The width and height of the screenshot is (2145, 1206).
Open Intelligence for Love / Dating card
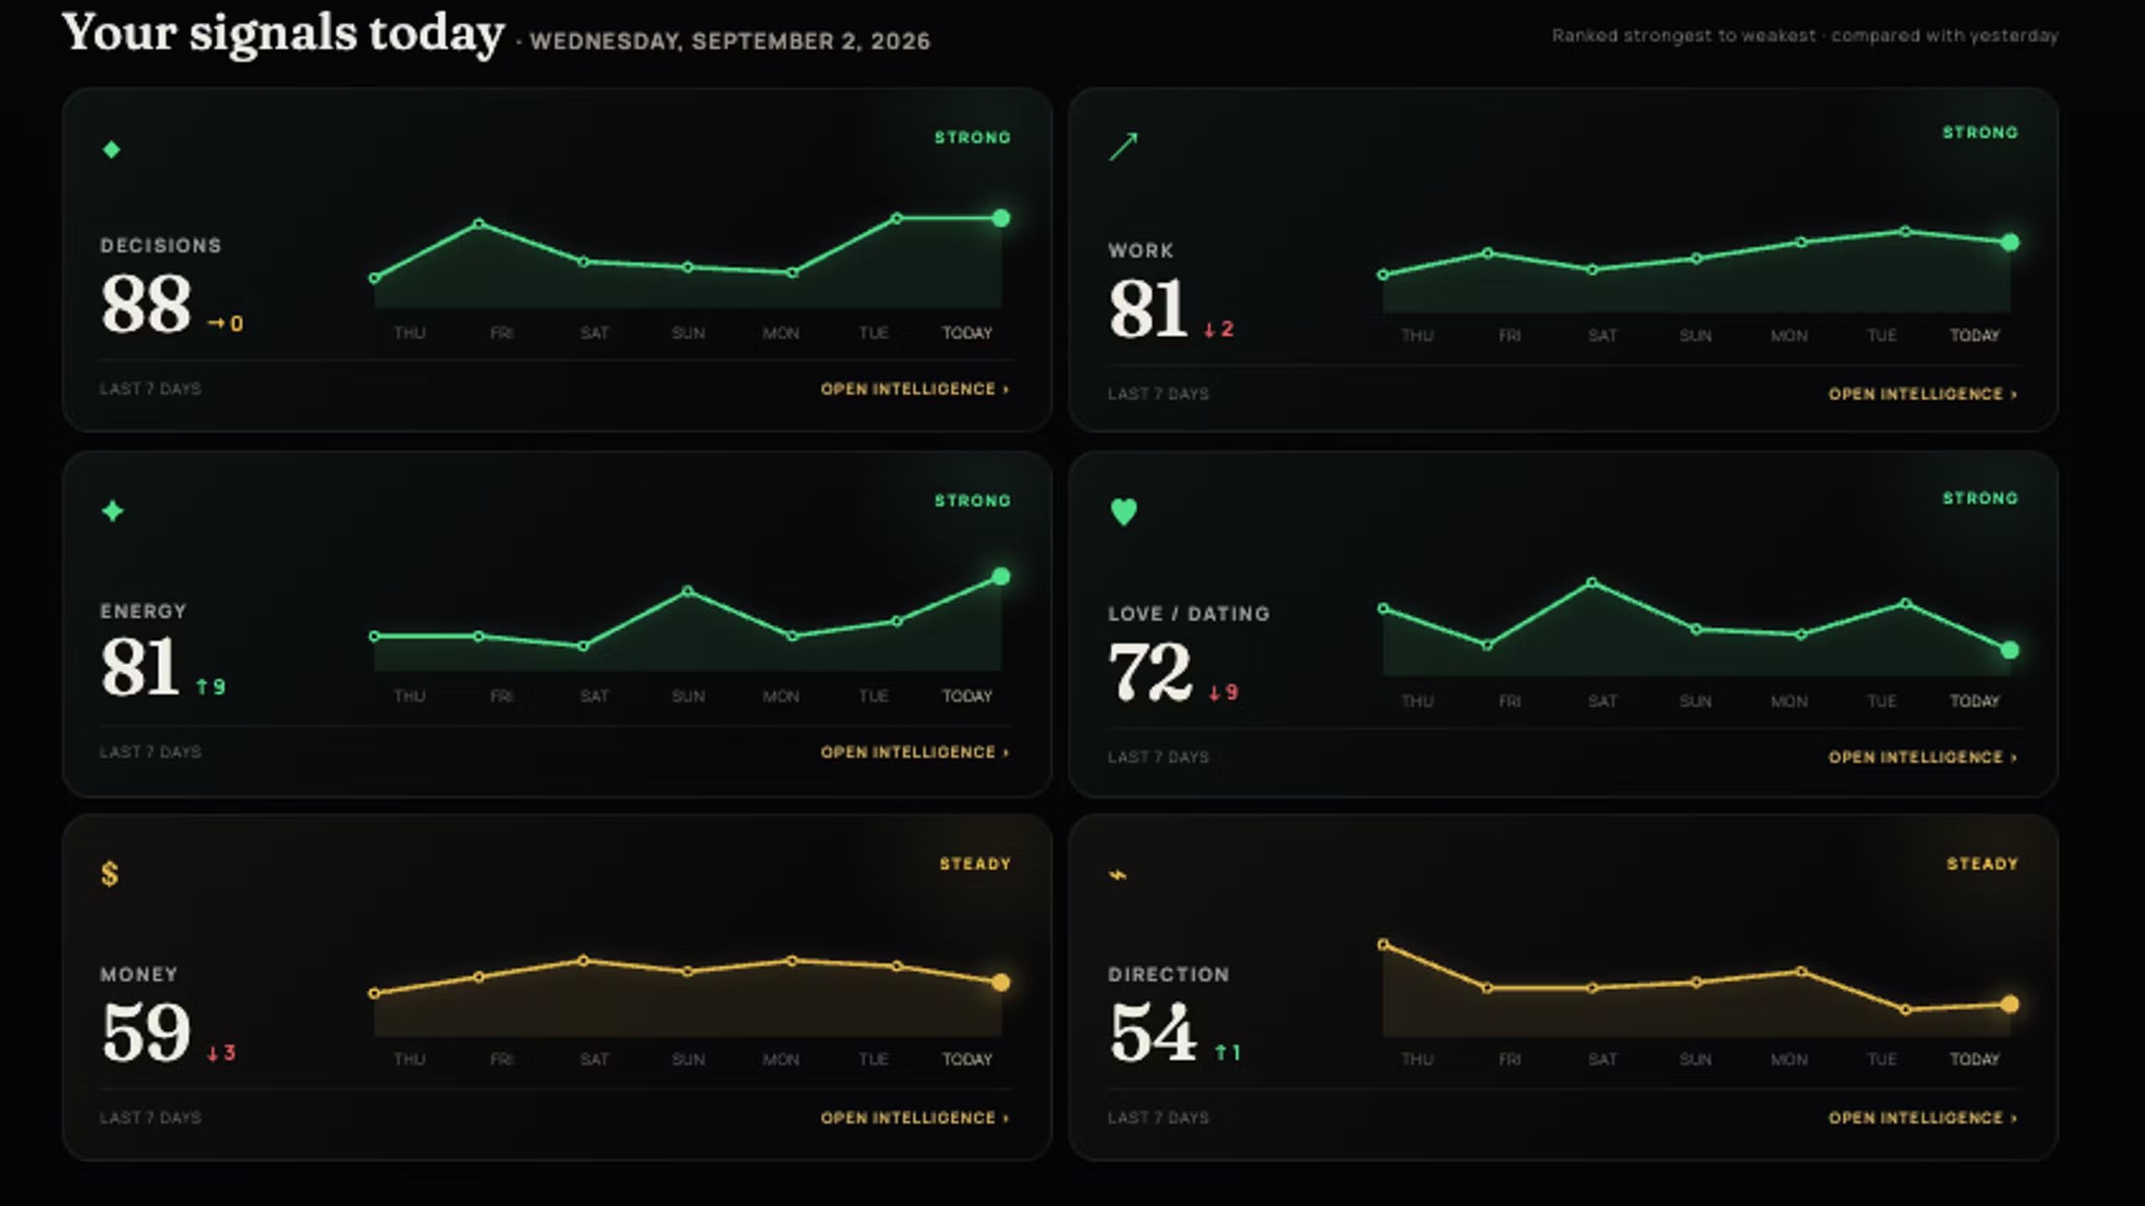tap(1923, 757)
